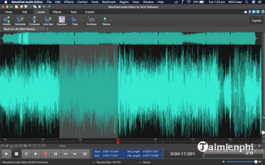Click the Cut scissors icon
This screenshot has height=165, width=265.
(x=30, y=7)
